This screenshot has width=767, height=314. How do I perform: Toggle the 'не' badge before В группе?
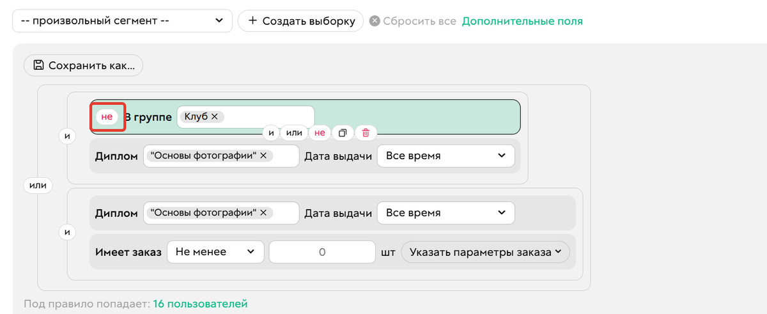click(x=107, y=117)
